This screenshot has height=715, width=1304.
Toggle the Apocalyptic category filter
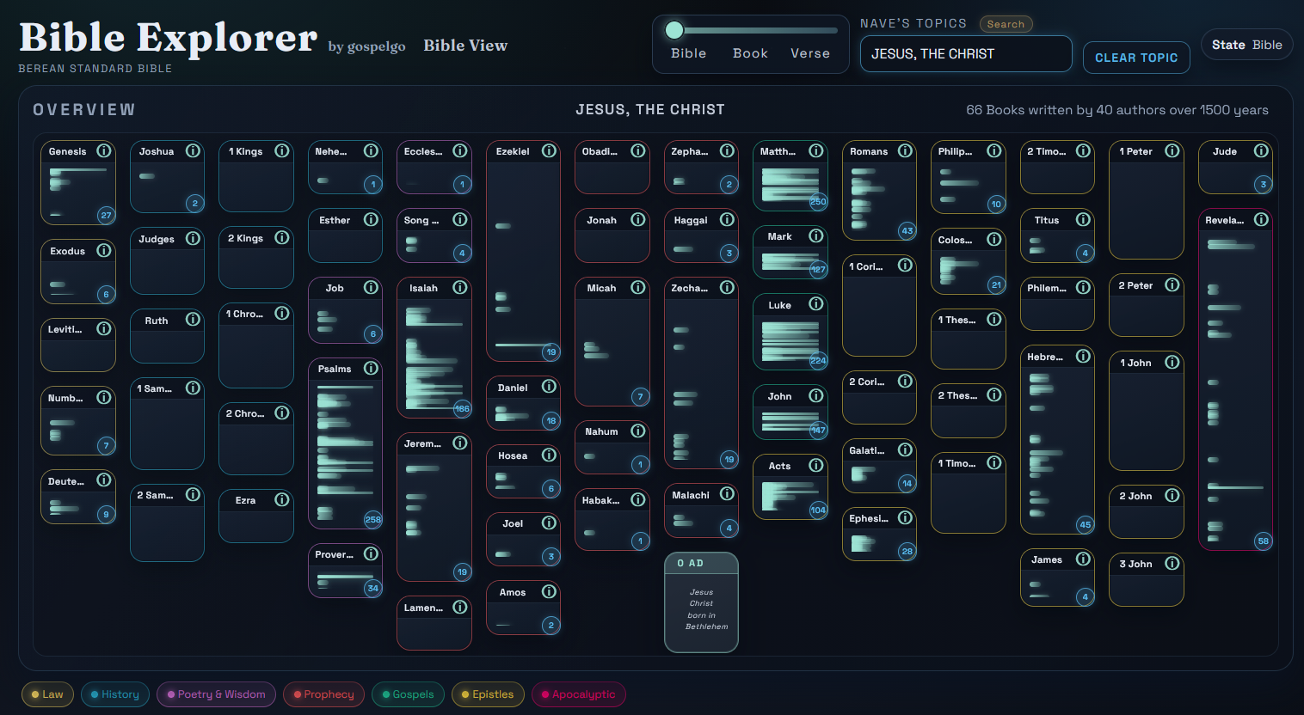578,694
